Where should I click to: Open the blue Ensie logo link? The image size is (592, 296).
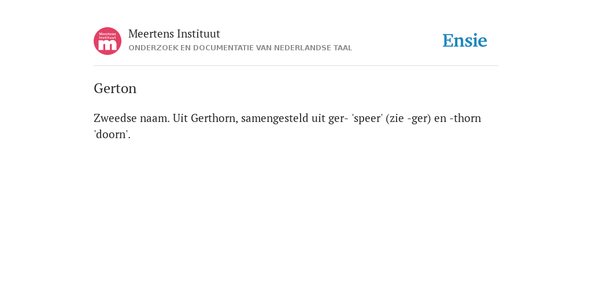465,40
